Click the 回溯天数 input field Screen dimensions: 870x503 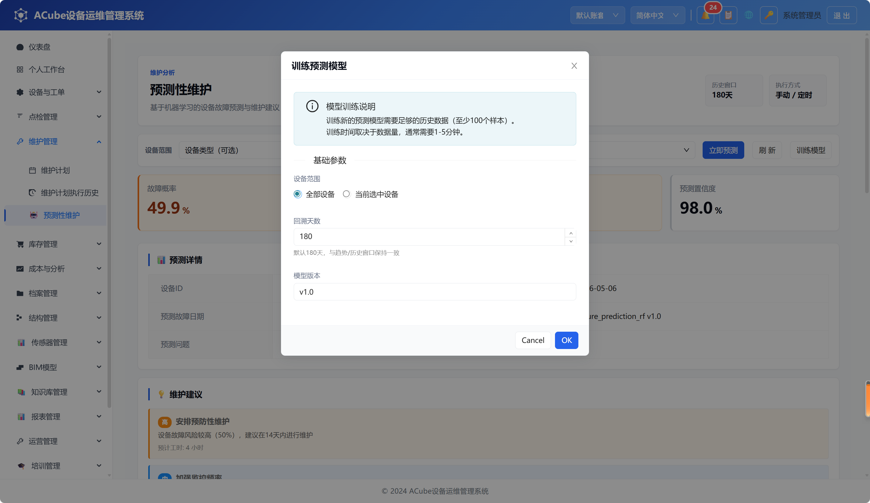(x=429, y=237)
